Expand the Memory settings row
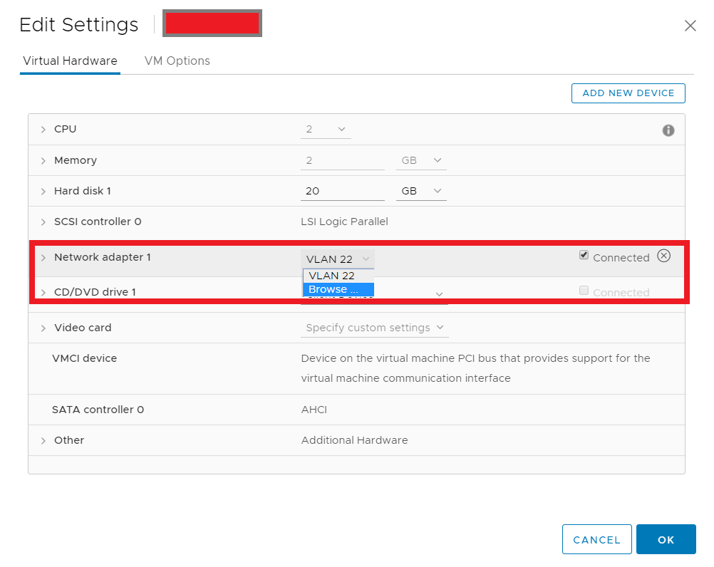This screenshot has height=567, width=714. tap(43, 161)
